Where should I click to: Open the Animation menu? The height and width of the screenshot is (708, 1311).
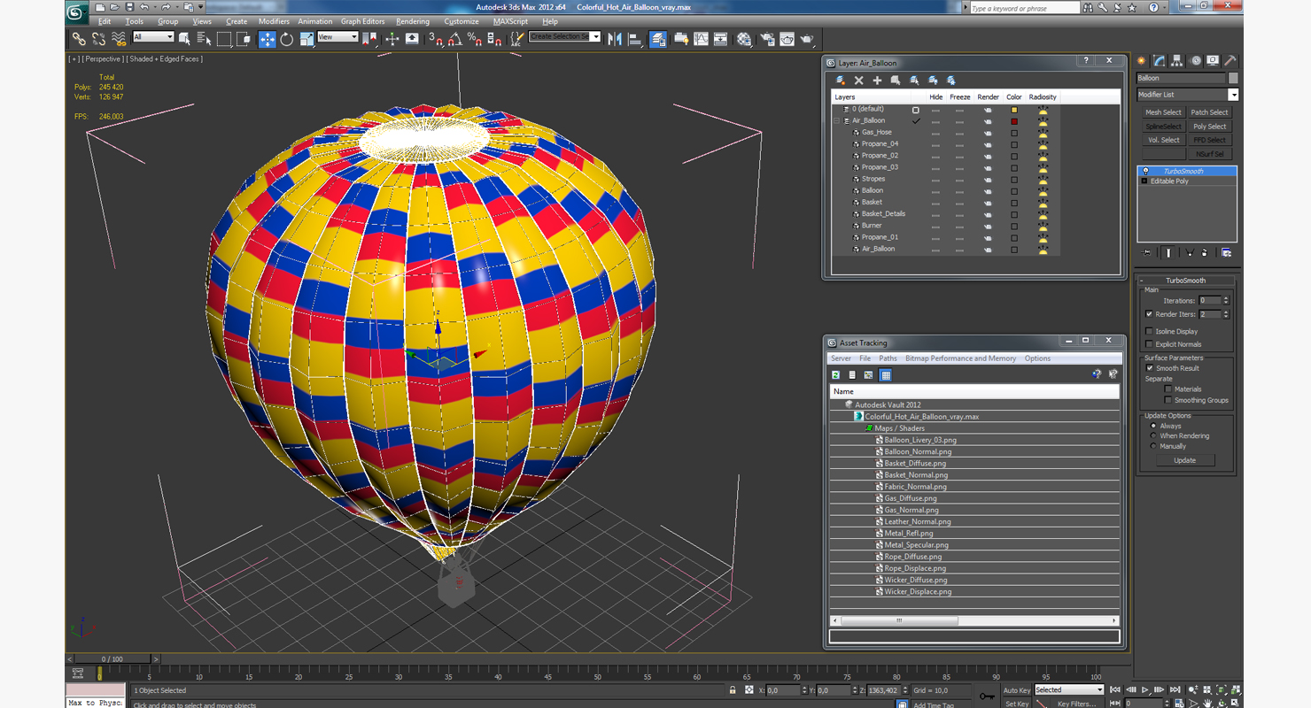(x=314, y=21)
